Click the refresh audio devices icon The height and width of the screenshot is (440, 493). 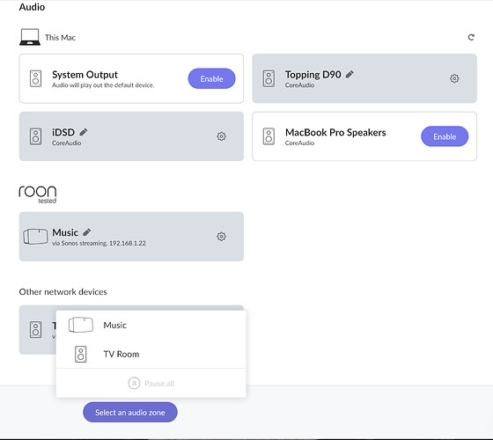[x=471, y=37]
